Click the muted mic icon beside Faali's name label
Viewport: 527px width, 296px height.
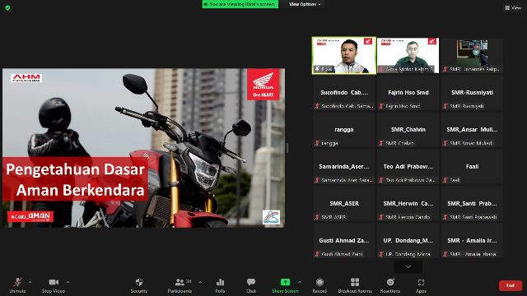tap(445, 180)
